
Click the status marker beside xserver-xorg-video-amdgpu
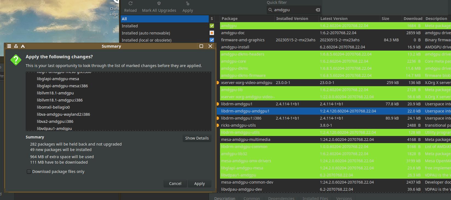[x=218, y=83]
